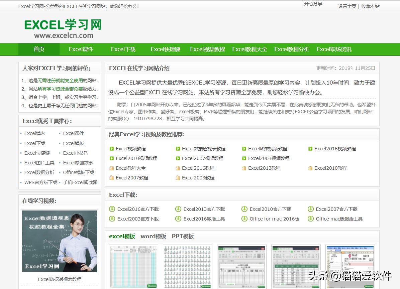Click the Excel数据透视表教程 video thumbnail
Image resolution: width=400 pixels, height=289 pixels.
tap(59, 241)
